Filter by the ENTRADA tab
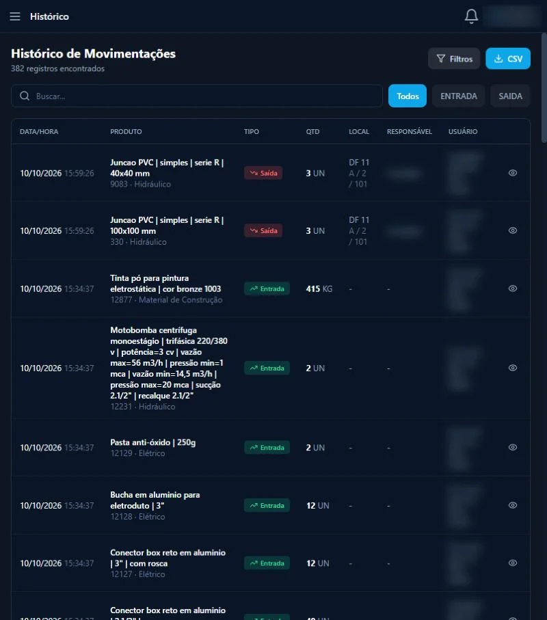 click(458, 96)
